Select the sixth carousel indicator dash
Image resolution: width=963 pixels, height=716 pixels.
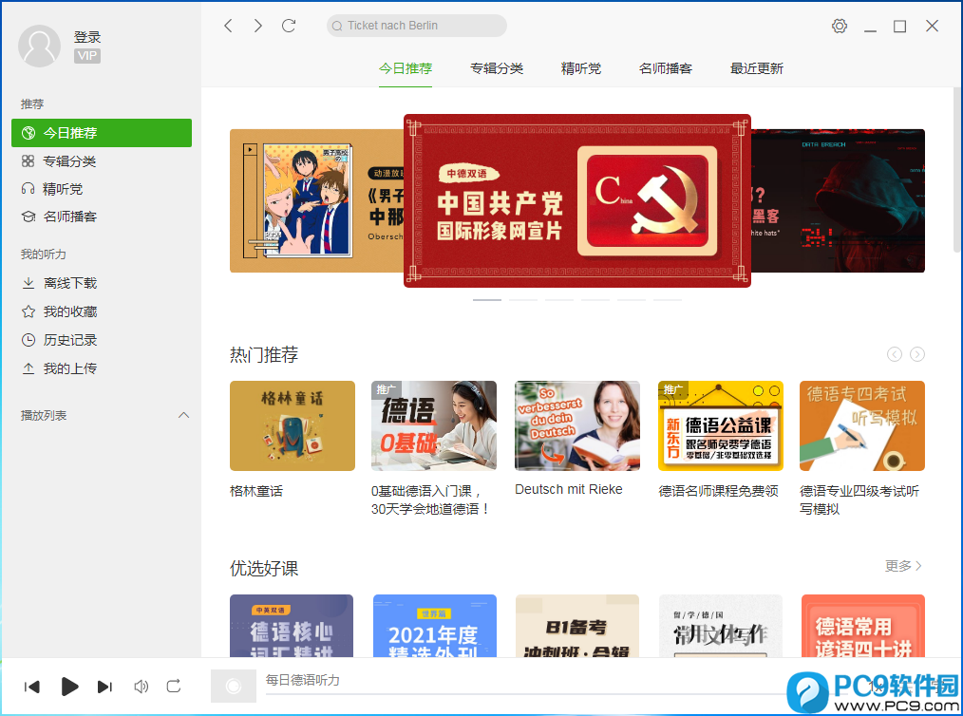[668, 300]
